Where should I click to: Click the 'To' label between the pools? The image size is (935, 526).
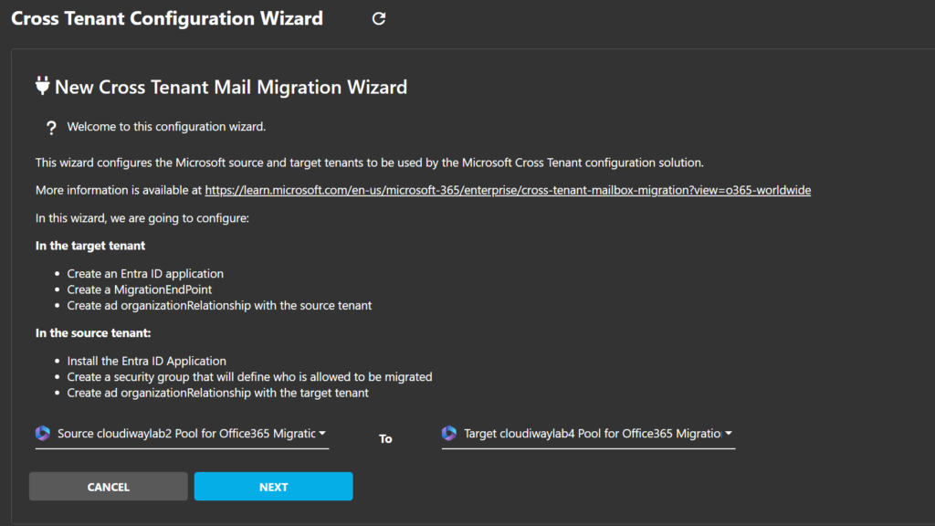click(386, 439)
